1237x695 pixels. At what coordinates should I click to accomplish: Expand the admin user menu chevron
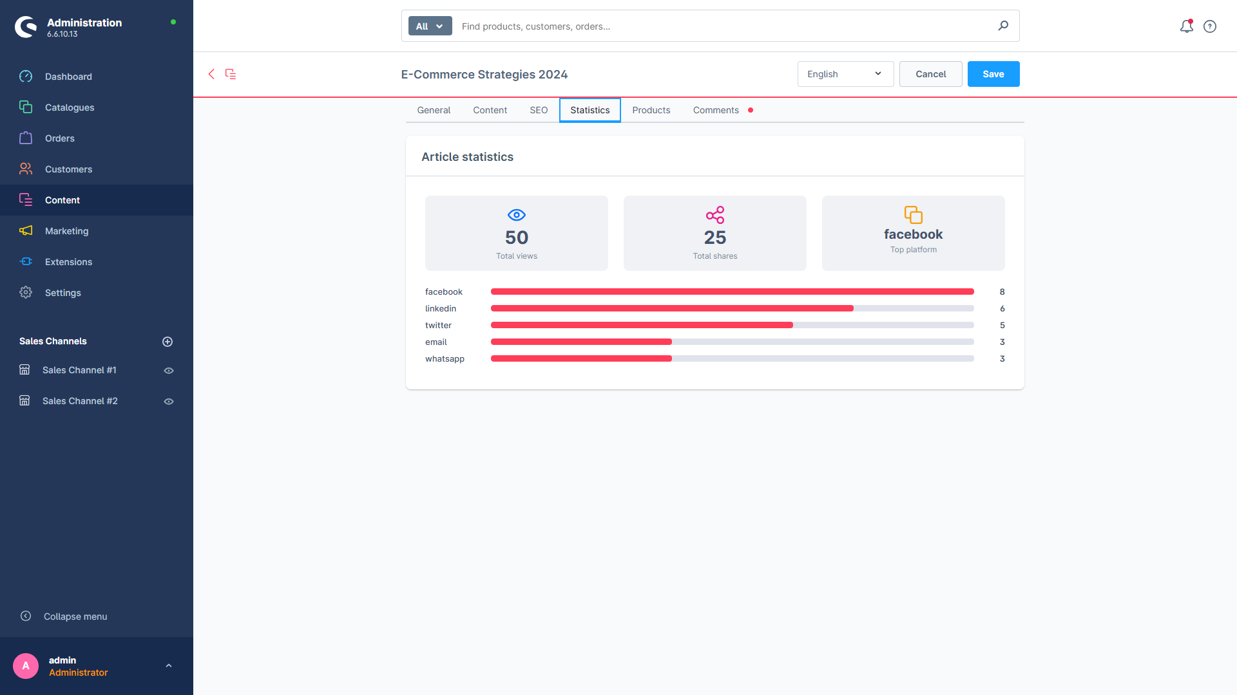point(169,666)
